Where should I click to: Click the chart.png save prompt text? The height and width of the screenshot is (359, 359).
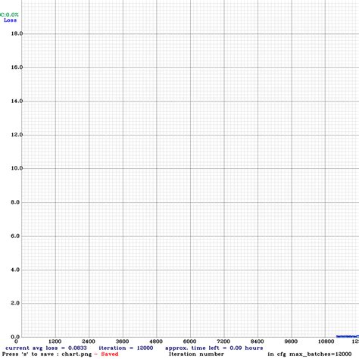(x=47, y=354)
